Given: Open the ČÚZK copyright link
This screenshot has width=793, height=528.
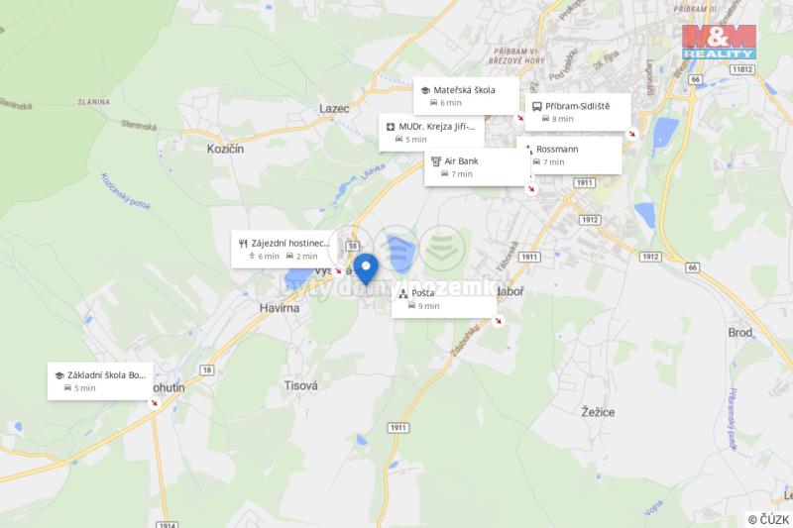Looking at the screenshot, I should tap(769, 519).
